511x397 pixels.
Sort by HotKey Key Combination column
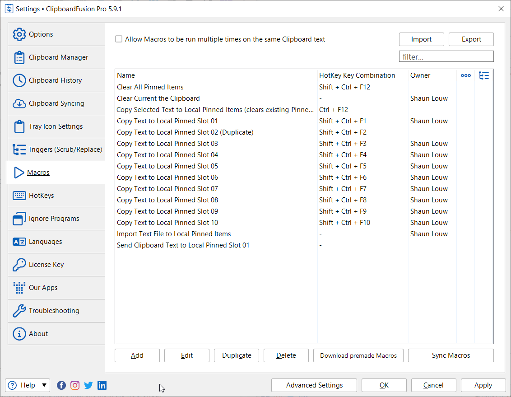click(357, 75)
